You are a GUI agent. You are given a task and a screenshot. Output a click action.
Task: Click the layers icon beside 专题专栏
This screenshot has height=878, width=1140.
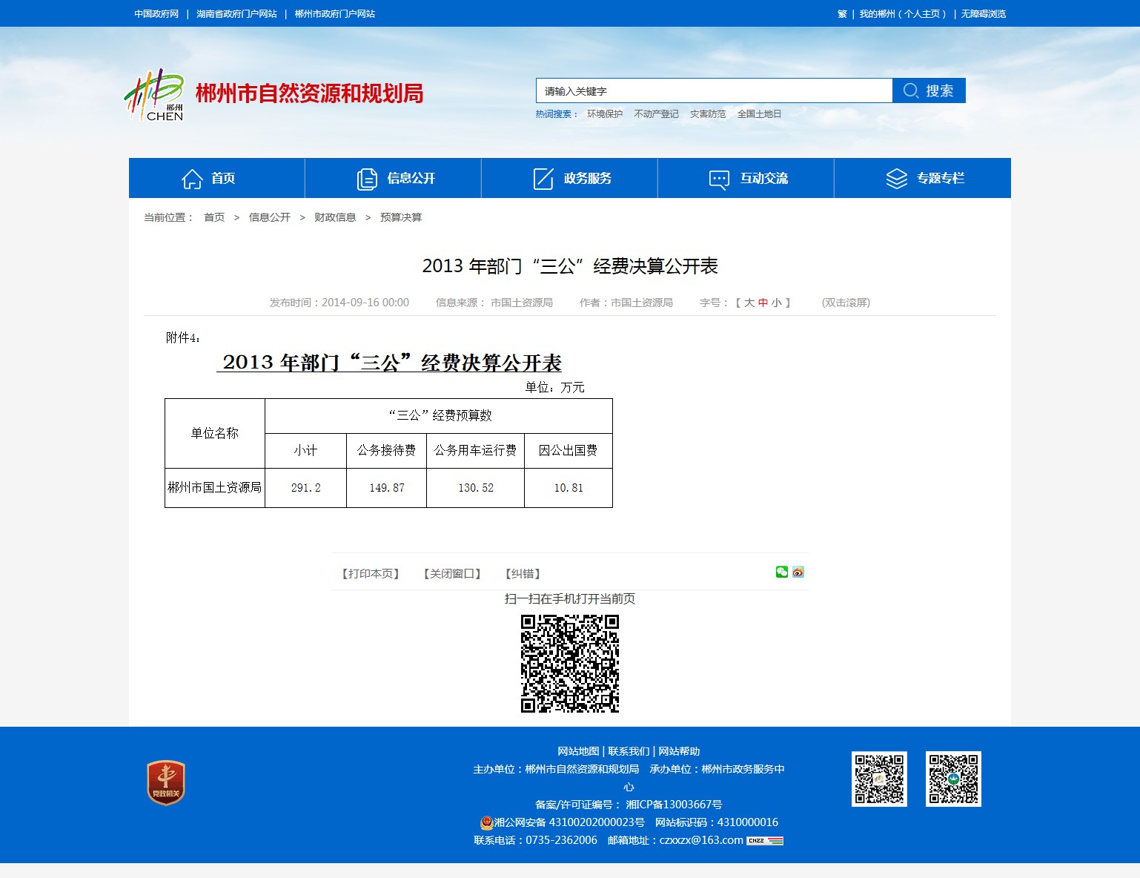coord(896,179)
